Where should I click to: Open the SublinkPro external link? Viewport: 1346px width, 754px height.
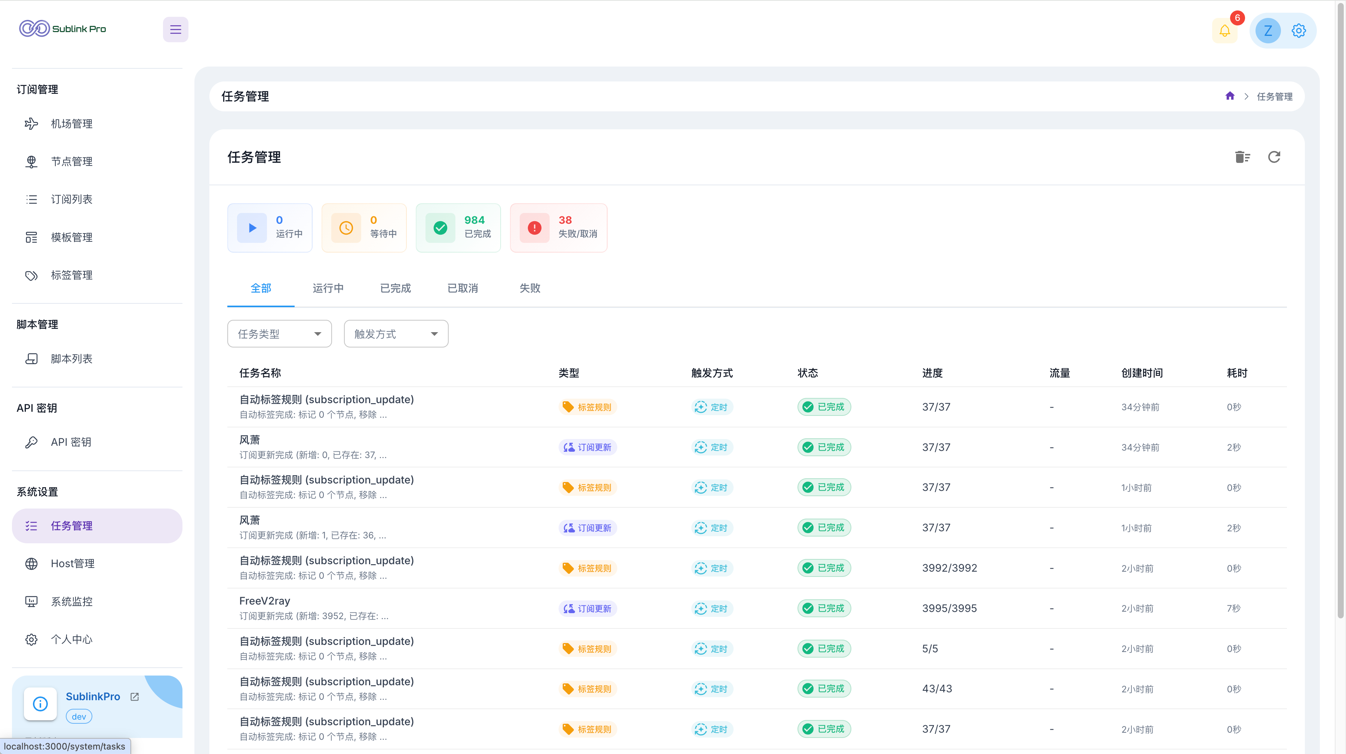[x=134, y=696]
